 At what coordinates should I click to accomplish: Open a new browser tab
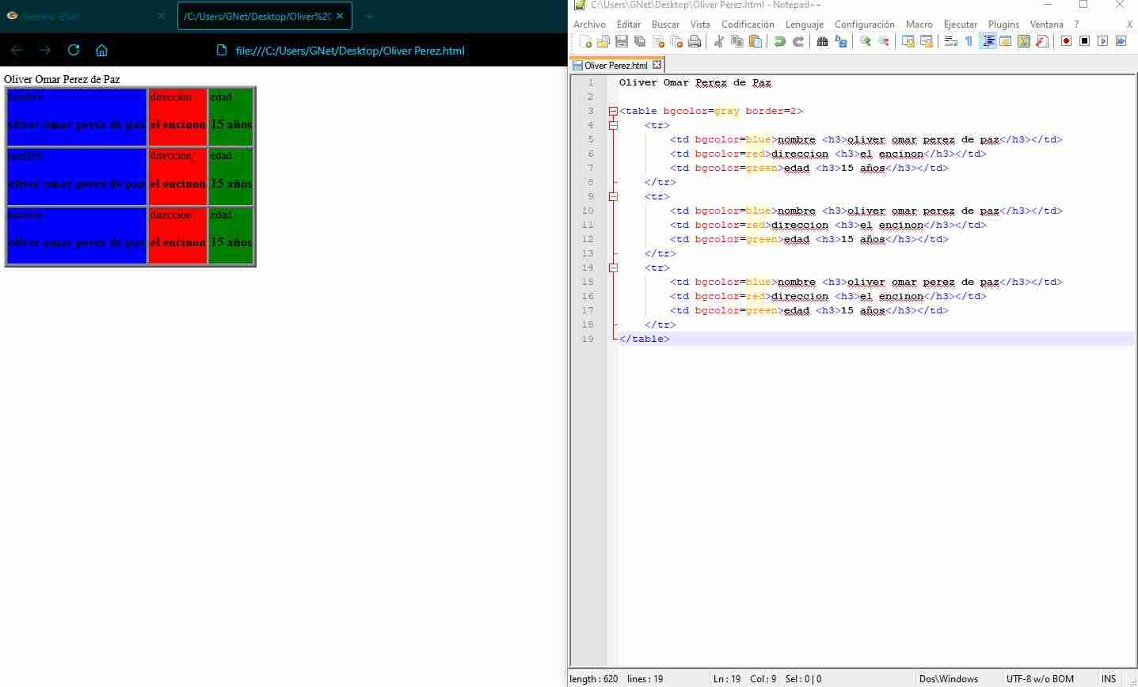pyautogui.click(x=369, y=16)
